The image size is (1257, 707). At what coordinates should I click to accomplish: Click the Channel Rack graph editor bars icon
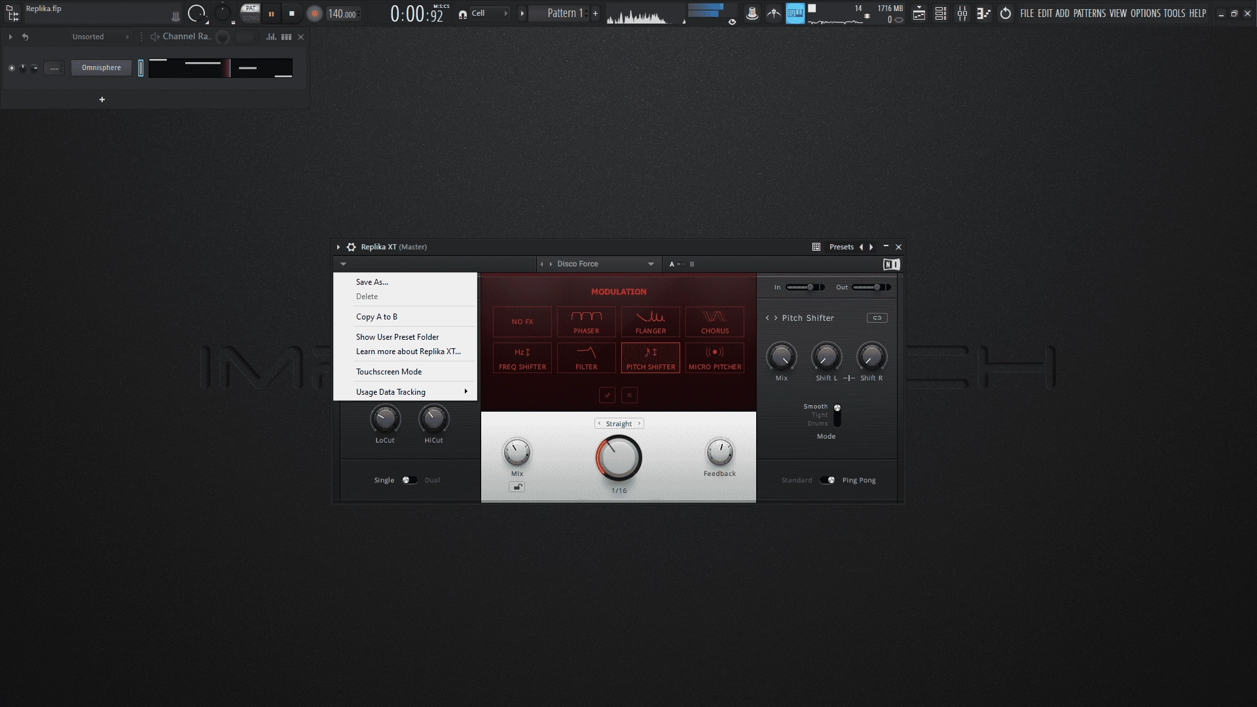[x=271, y=37]
